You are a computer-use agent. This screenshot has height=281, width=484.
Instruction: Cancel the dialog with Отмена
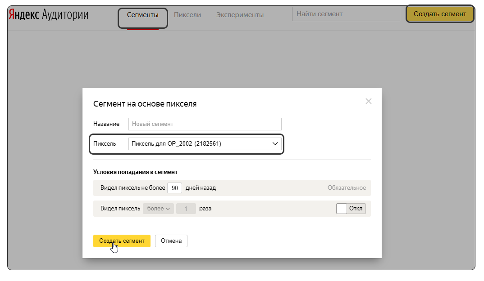coord(171,241)
